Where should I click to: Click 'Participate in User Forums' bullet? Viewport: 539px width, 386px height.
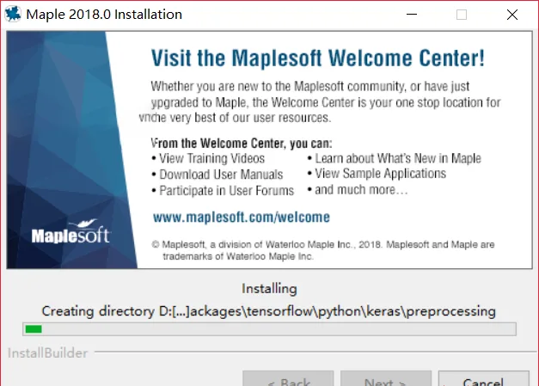[x=223, y=191]
